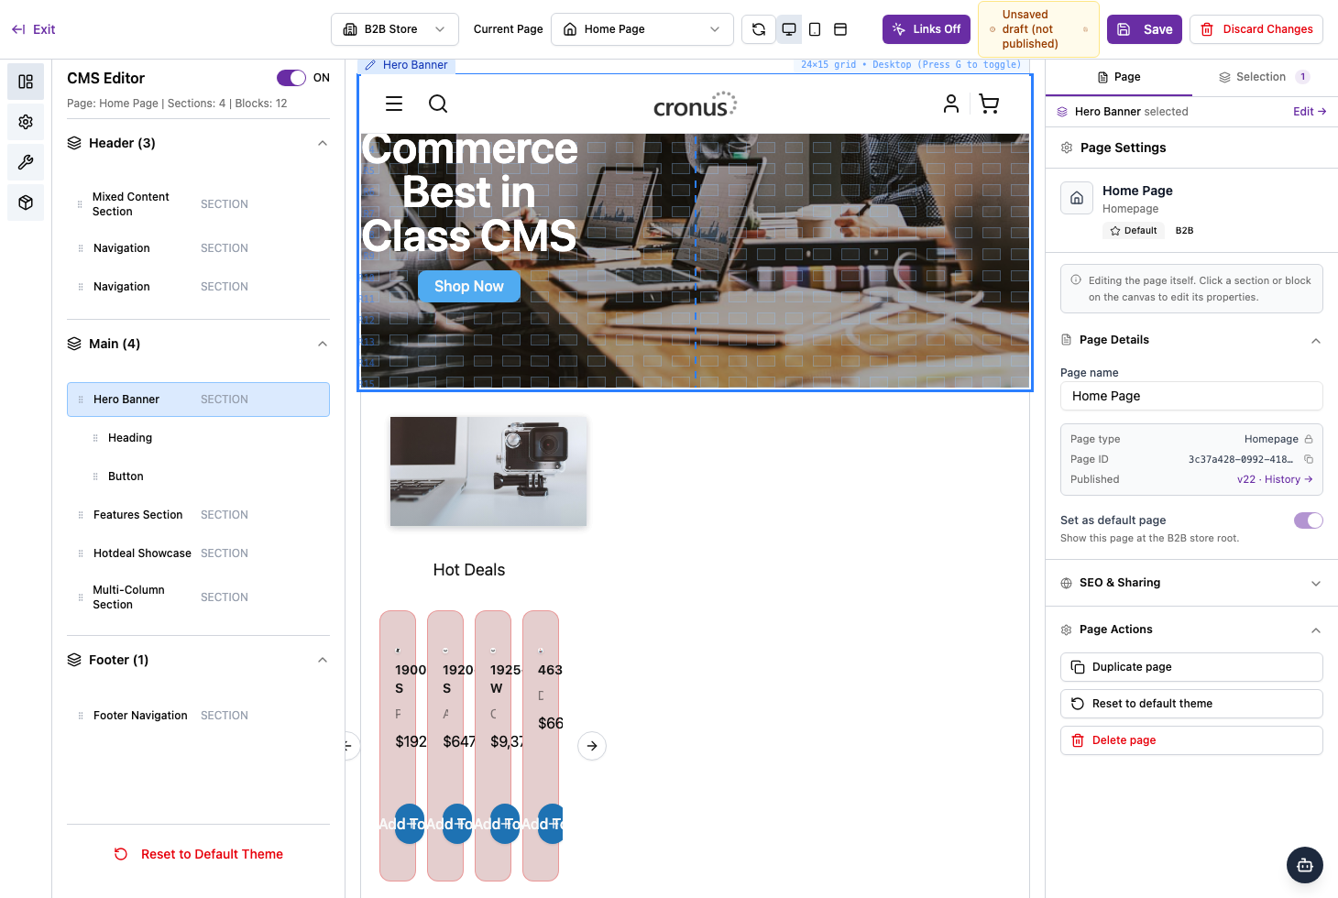This screenshot has width=1338, height=898.
Task: Collapse the Header (3) group
Action: (323, 143)
